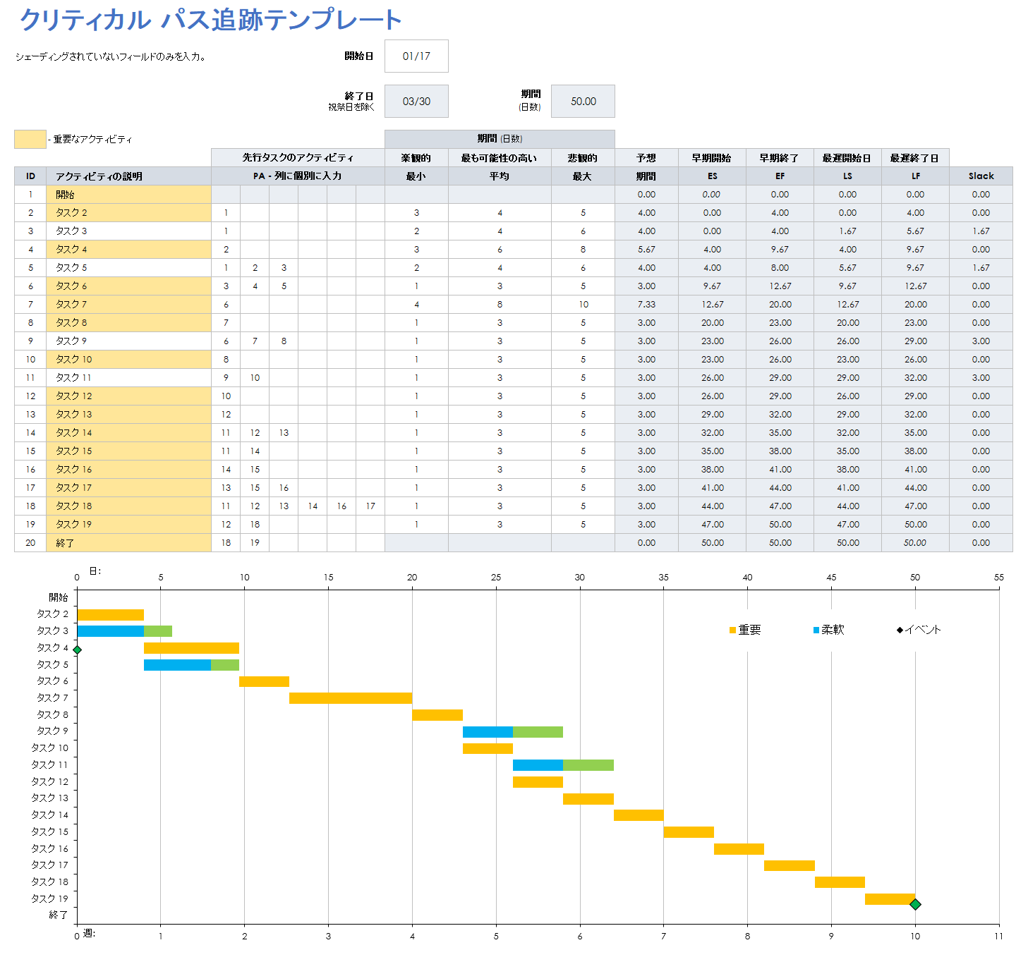1028x957 pixels.
Task: Click the orange タスク 16 Gantt bar
Action: [739, 849]
